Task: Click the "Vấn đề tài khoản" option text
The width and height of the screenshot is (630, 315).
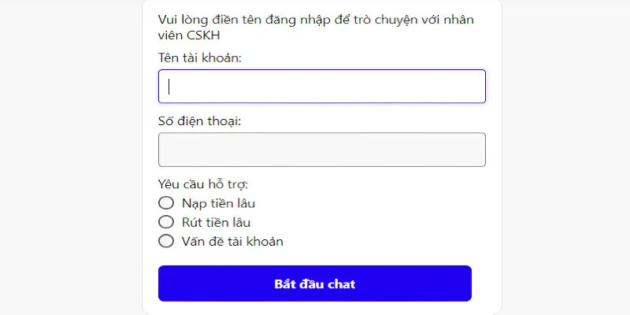Action: click(227, 241)
